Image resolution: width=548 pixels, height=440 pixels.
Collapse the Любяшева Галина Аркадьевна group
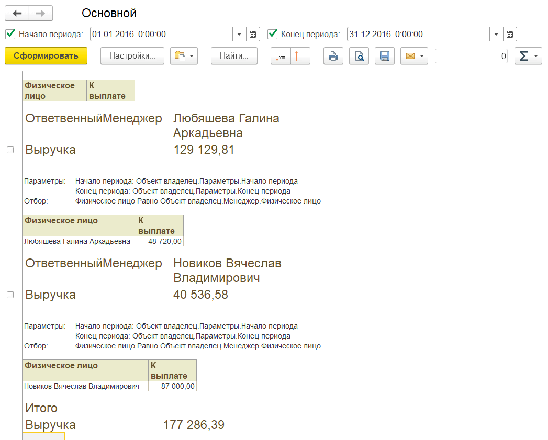point(10,150)
